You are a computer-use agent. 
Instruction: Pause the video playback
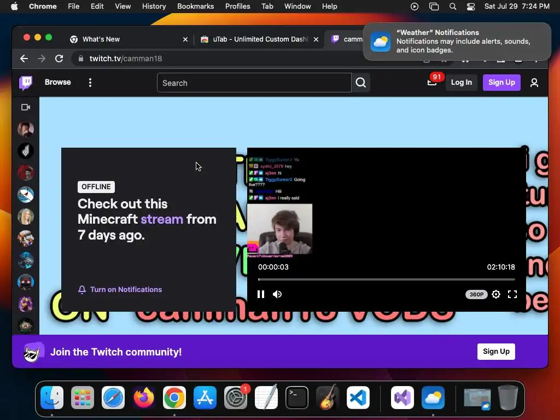(261, 294)
